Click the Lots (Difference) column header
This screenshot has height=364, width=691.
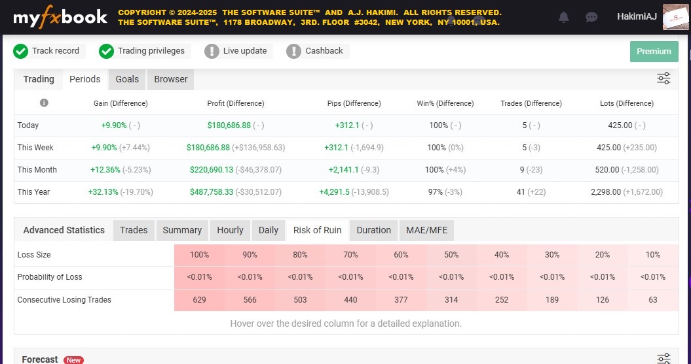point(627,103)
